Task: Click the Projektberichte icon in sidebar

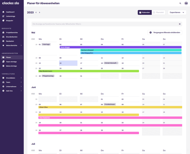Action: [x=3, y=32]
